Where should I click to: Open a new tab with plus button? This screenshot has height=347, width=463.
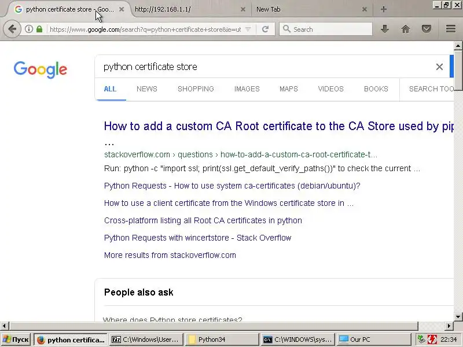[x=384, y=9]
